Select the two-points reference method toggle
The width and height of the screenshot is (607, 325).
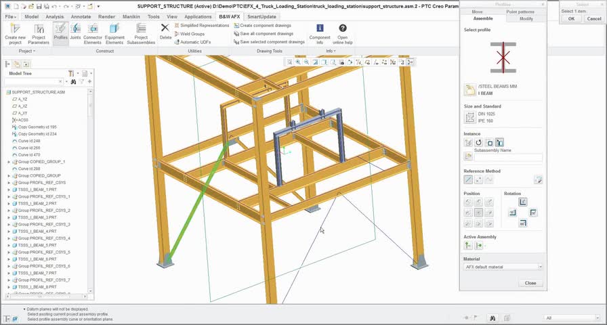pyautogui.click(x=479, y=179)
